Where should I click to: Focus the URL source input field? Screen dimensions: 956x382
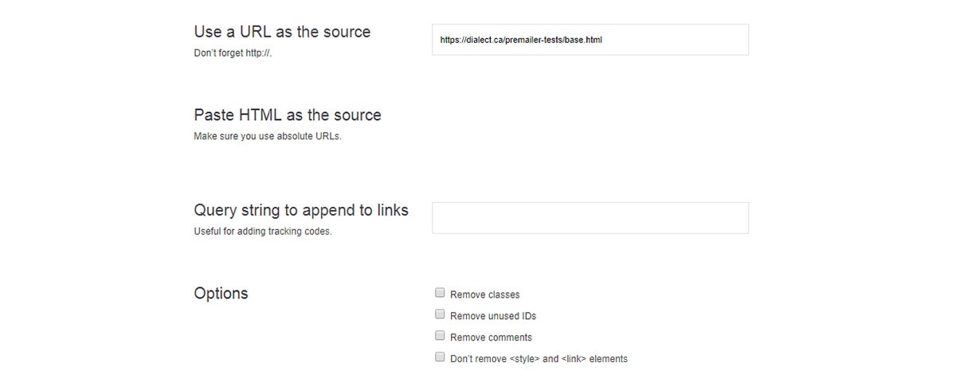pyautogui.click(x=590, y=40)
